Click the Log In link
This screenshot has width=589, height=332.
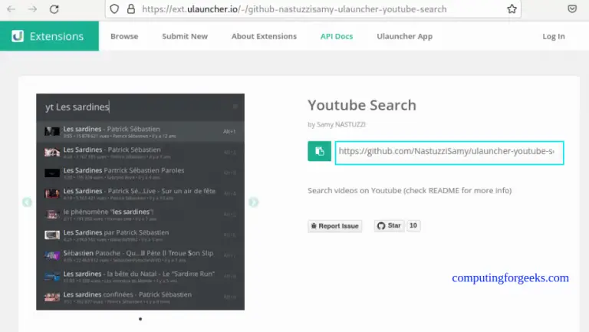(553, 36)
